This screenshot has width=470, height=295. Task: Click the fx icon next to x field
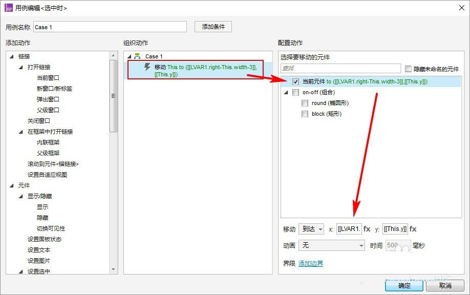point(367,229)
